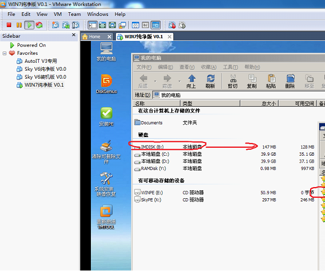Close the WIN7纯净版 V0.1 tab
The image size is (325, 271).
tap(169, 37)
